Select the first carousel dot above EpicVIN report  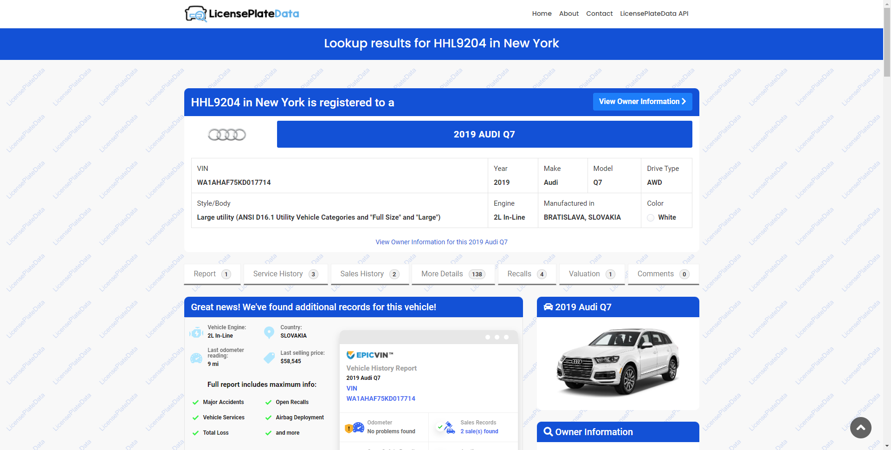pos(488,337)
